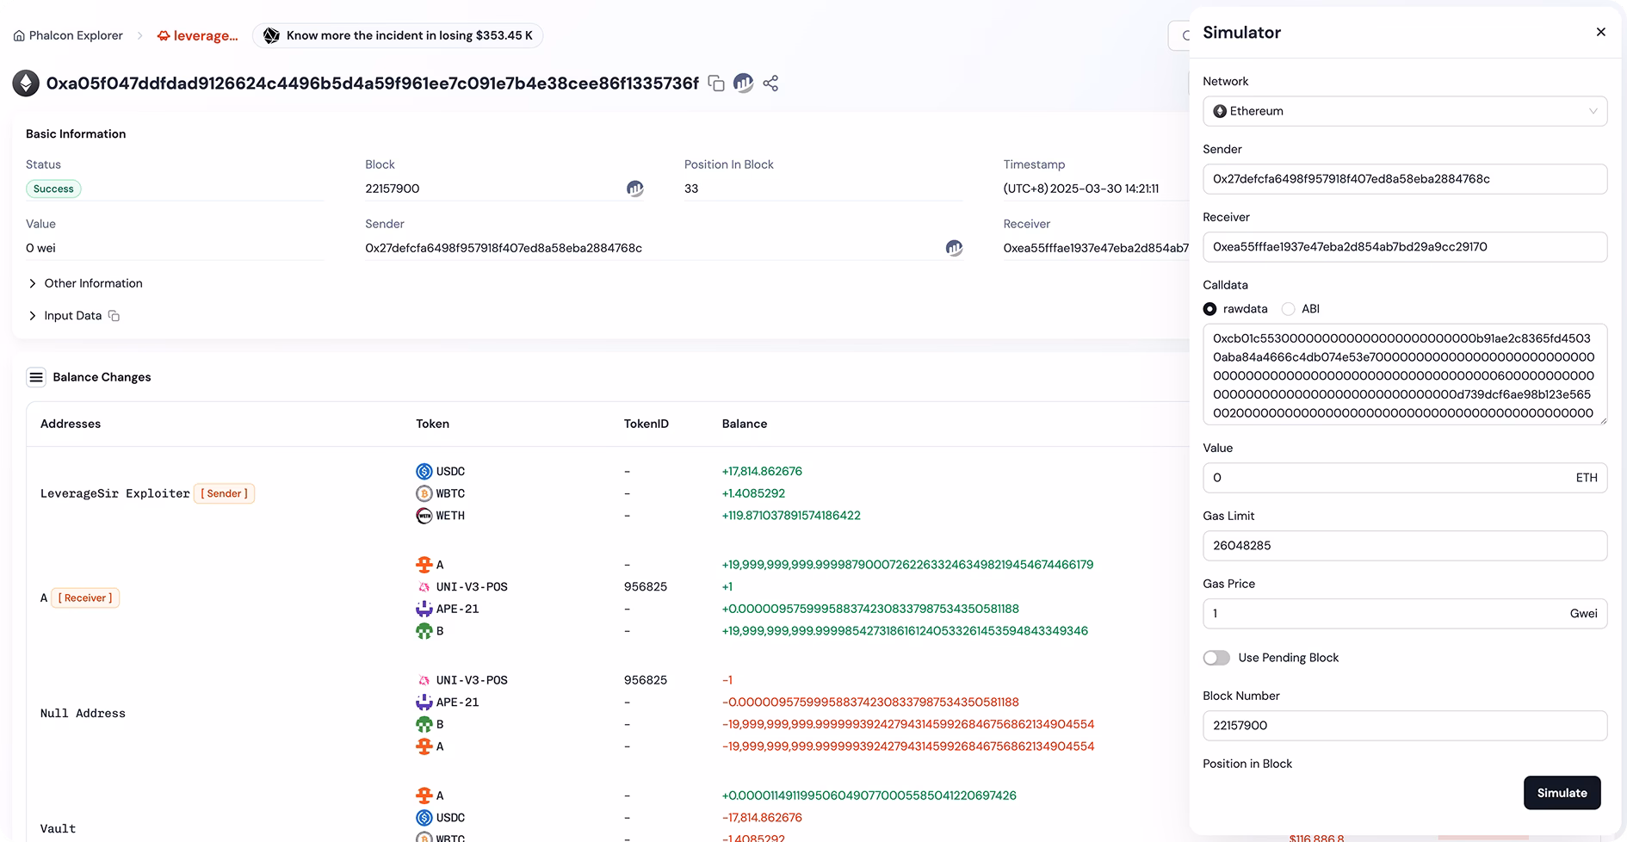Click the Token column header
The image size is (1627, 842).
click(x=432, y=424)
